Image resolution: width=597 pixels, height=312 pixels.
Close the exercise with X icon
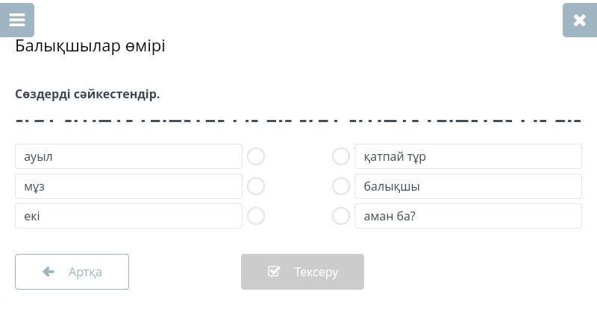tap(579, 20)
